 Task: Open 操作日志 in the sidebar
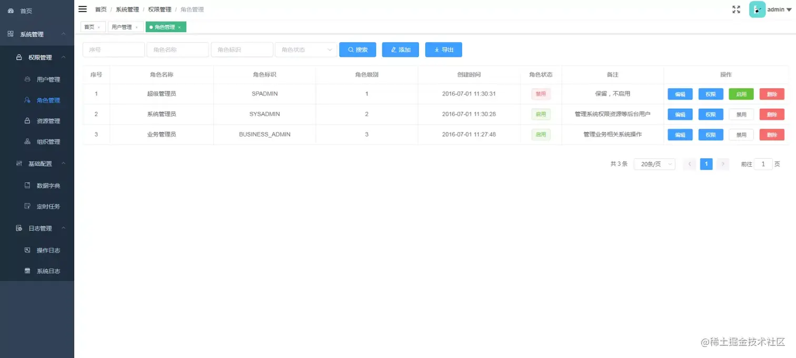click(x=37, y=250)
